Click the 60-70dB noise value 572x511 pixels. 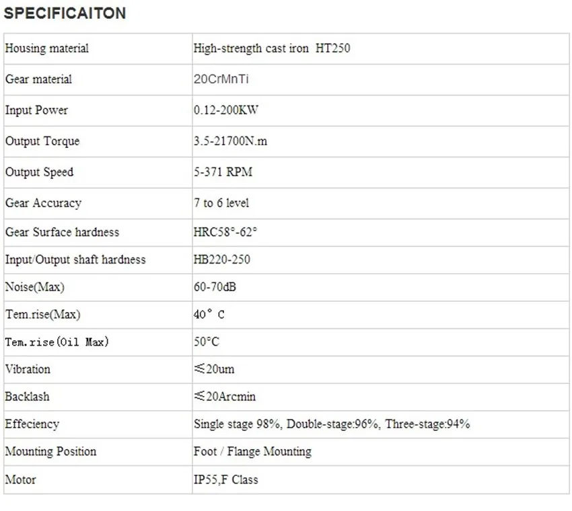[x=215, y=287]
